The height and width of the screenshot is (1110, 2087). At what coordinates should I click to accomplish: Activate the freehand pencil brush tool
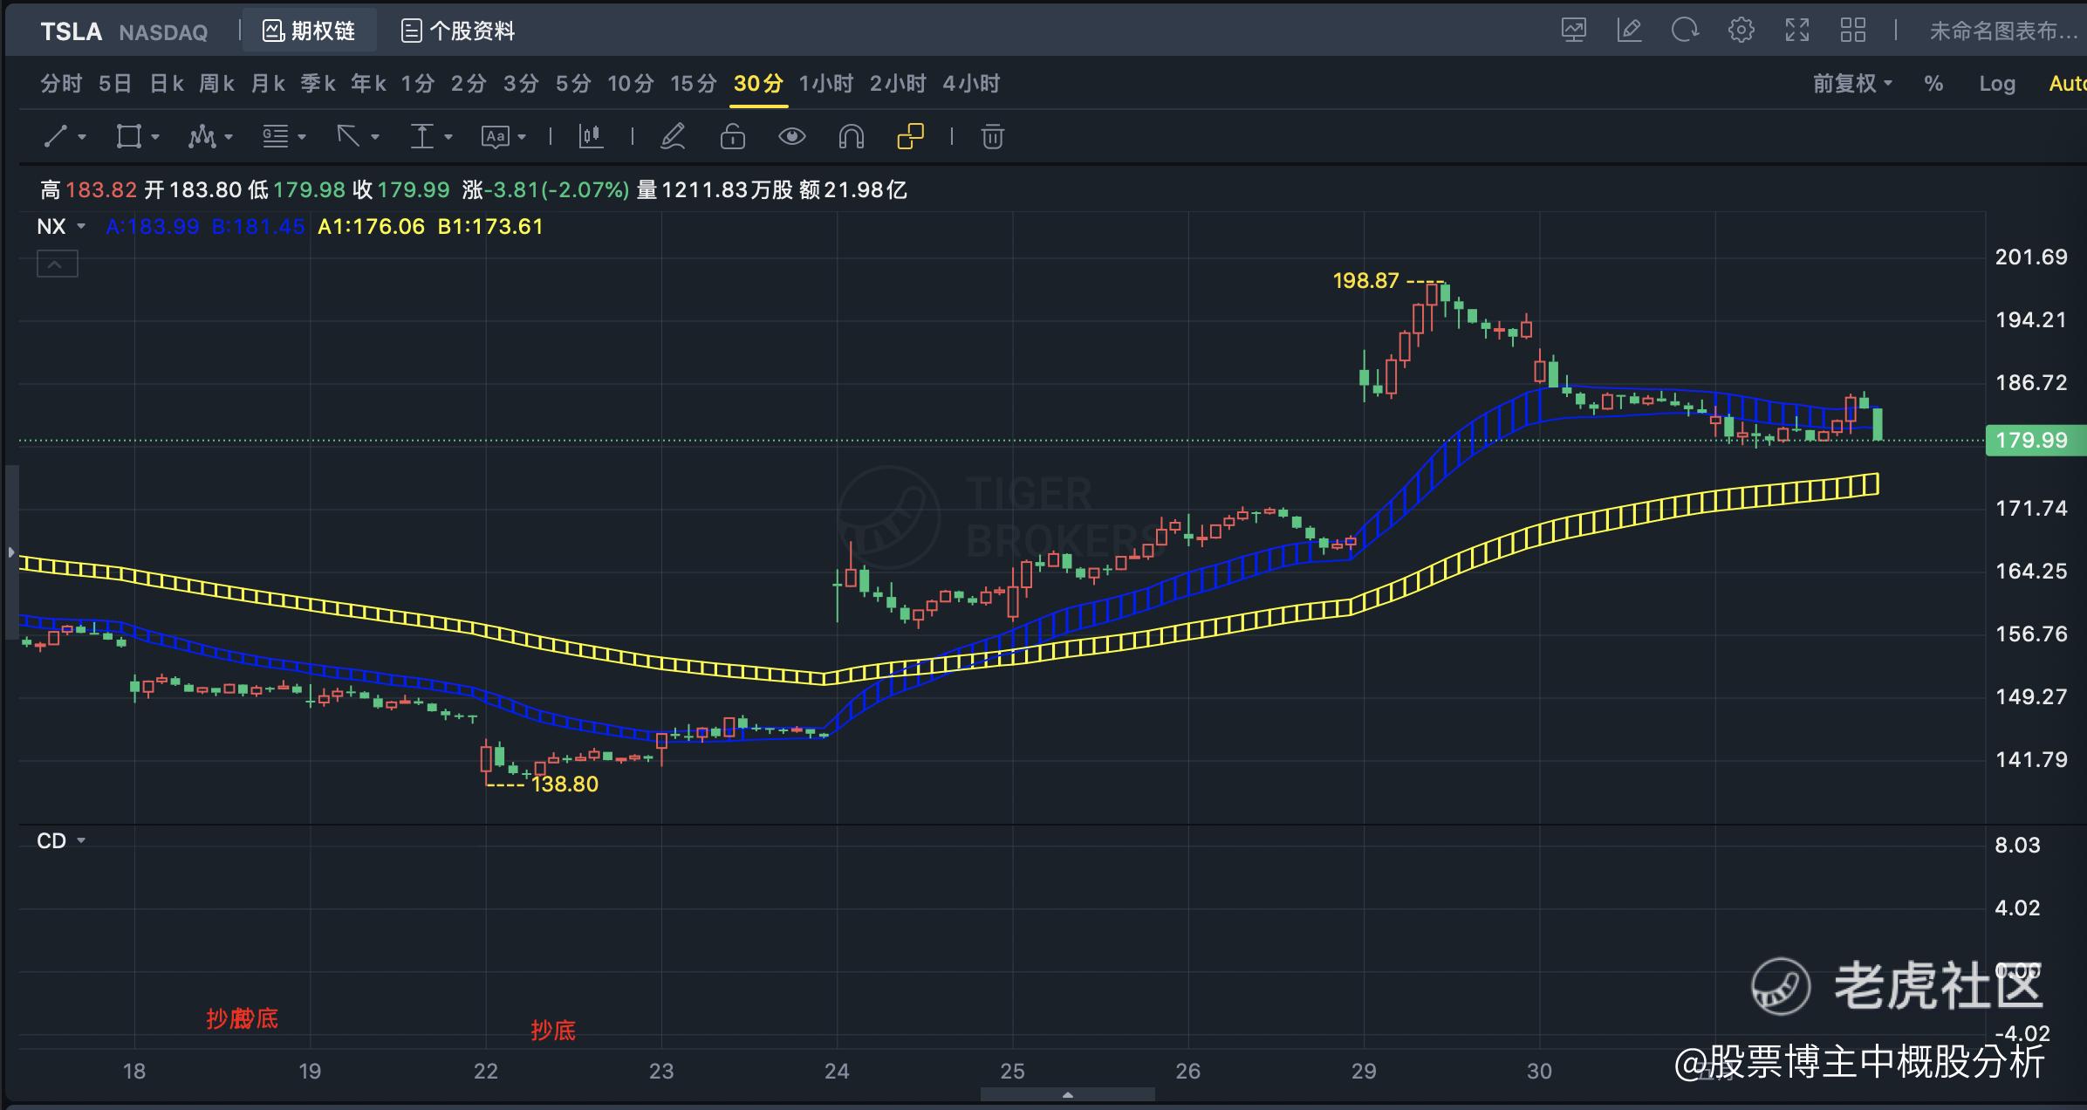click(x=673, y=136)
